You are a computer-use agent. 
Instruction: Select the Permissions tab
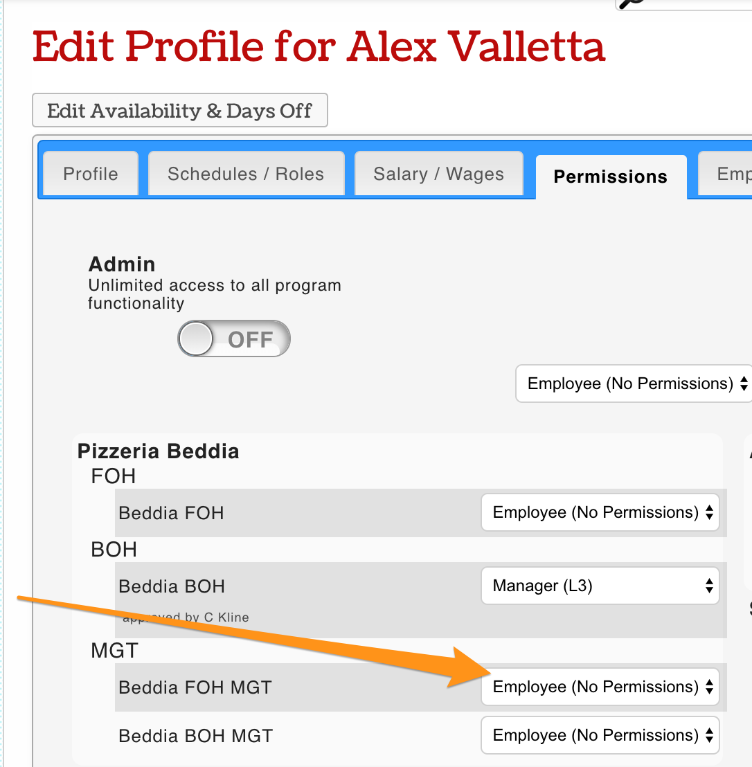(x=610, y=177)
